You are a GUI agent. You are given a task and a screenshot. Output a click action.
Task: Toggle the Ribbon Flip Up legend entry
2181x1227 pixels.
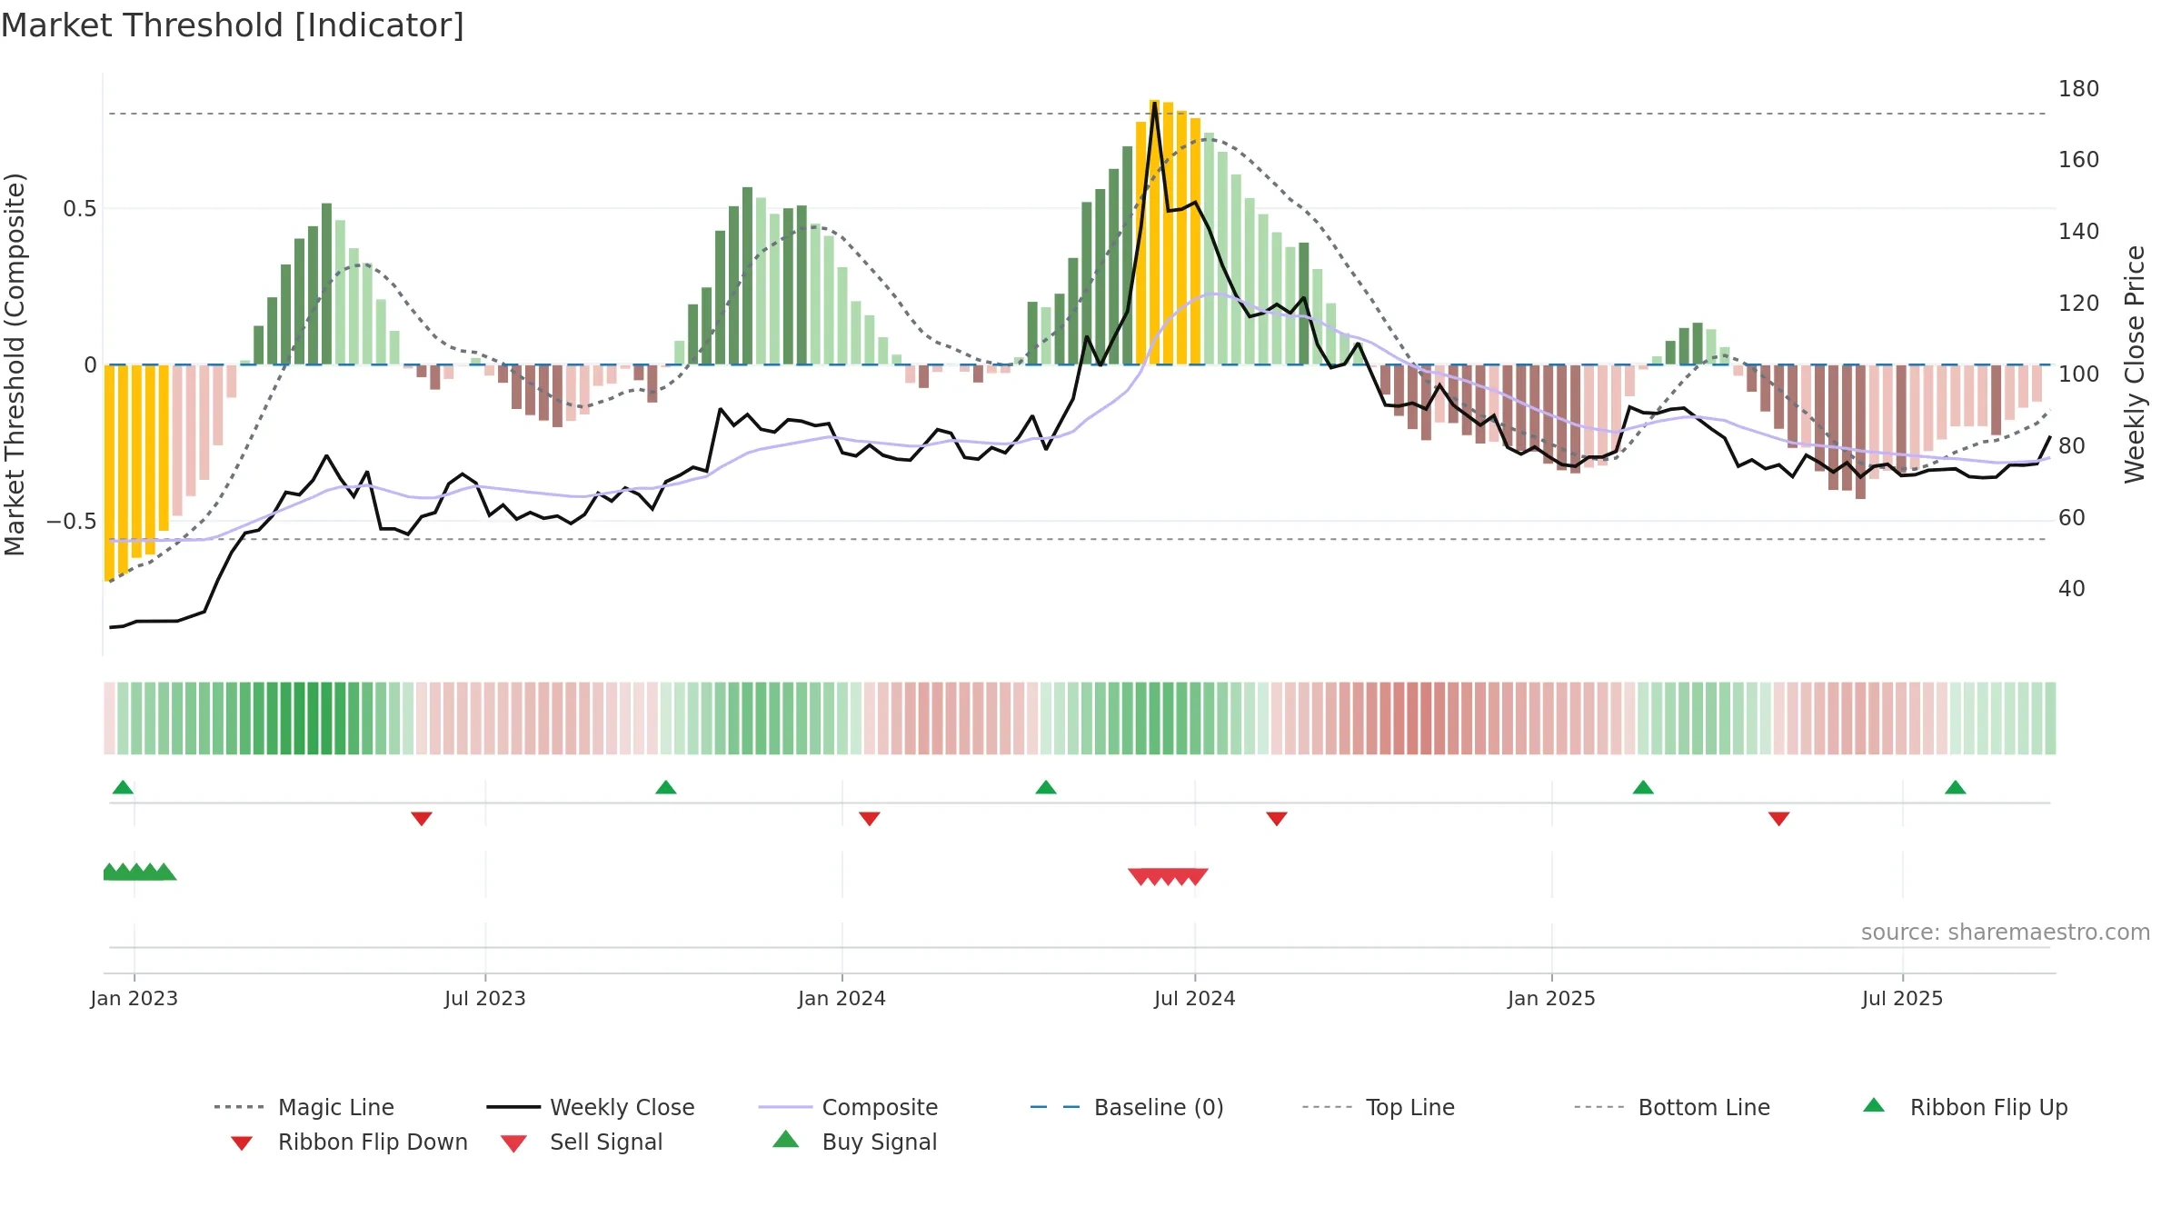click(1965, 1107)
